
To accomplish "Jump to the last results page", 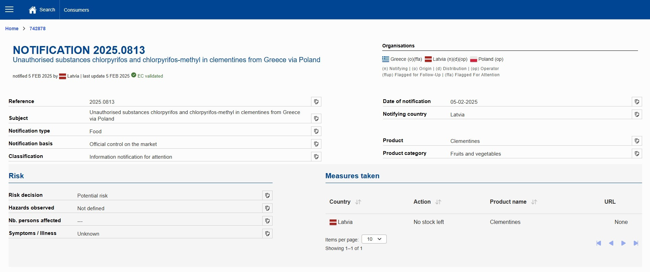I will (x=636, y=243).
